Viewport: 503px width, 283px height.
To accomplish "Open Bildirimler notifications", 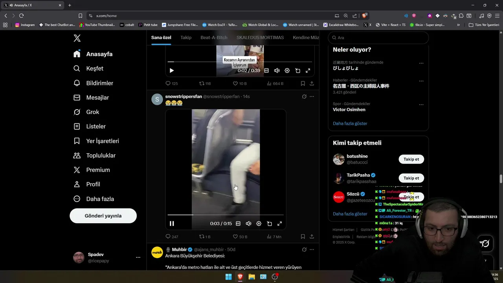I will (94, 83).
